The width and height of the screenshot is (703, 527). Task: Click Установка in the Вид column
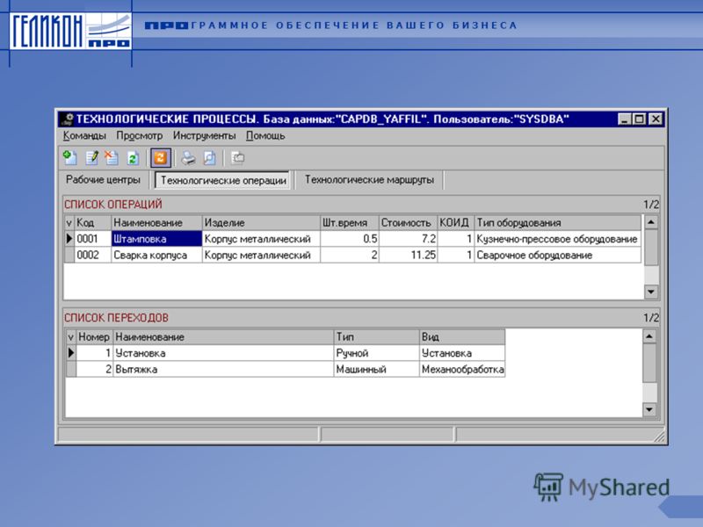[462, 353]
